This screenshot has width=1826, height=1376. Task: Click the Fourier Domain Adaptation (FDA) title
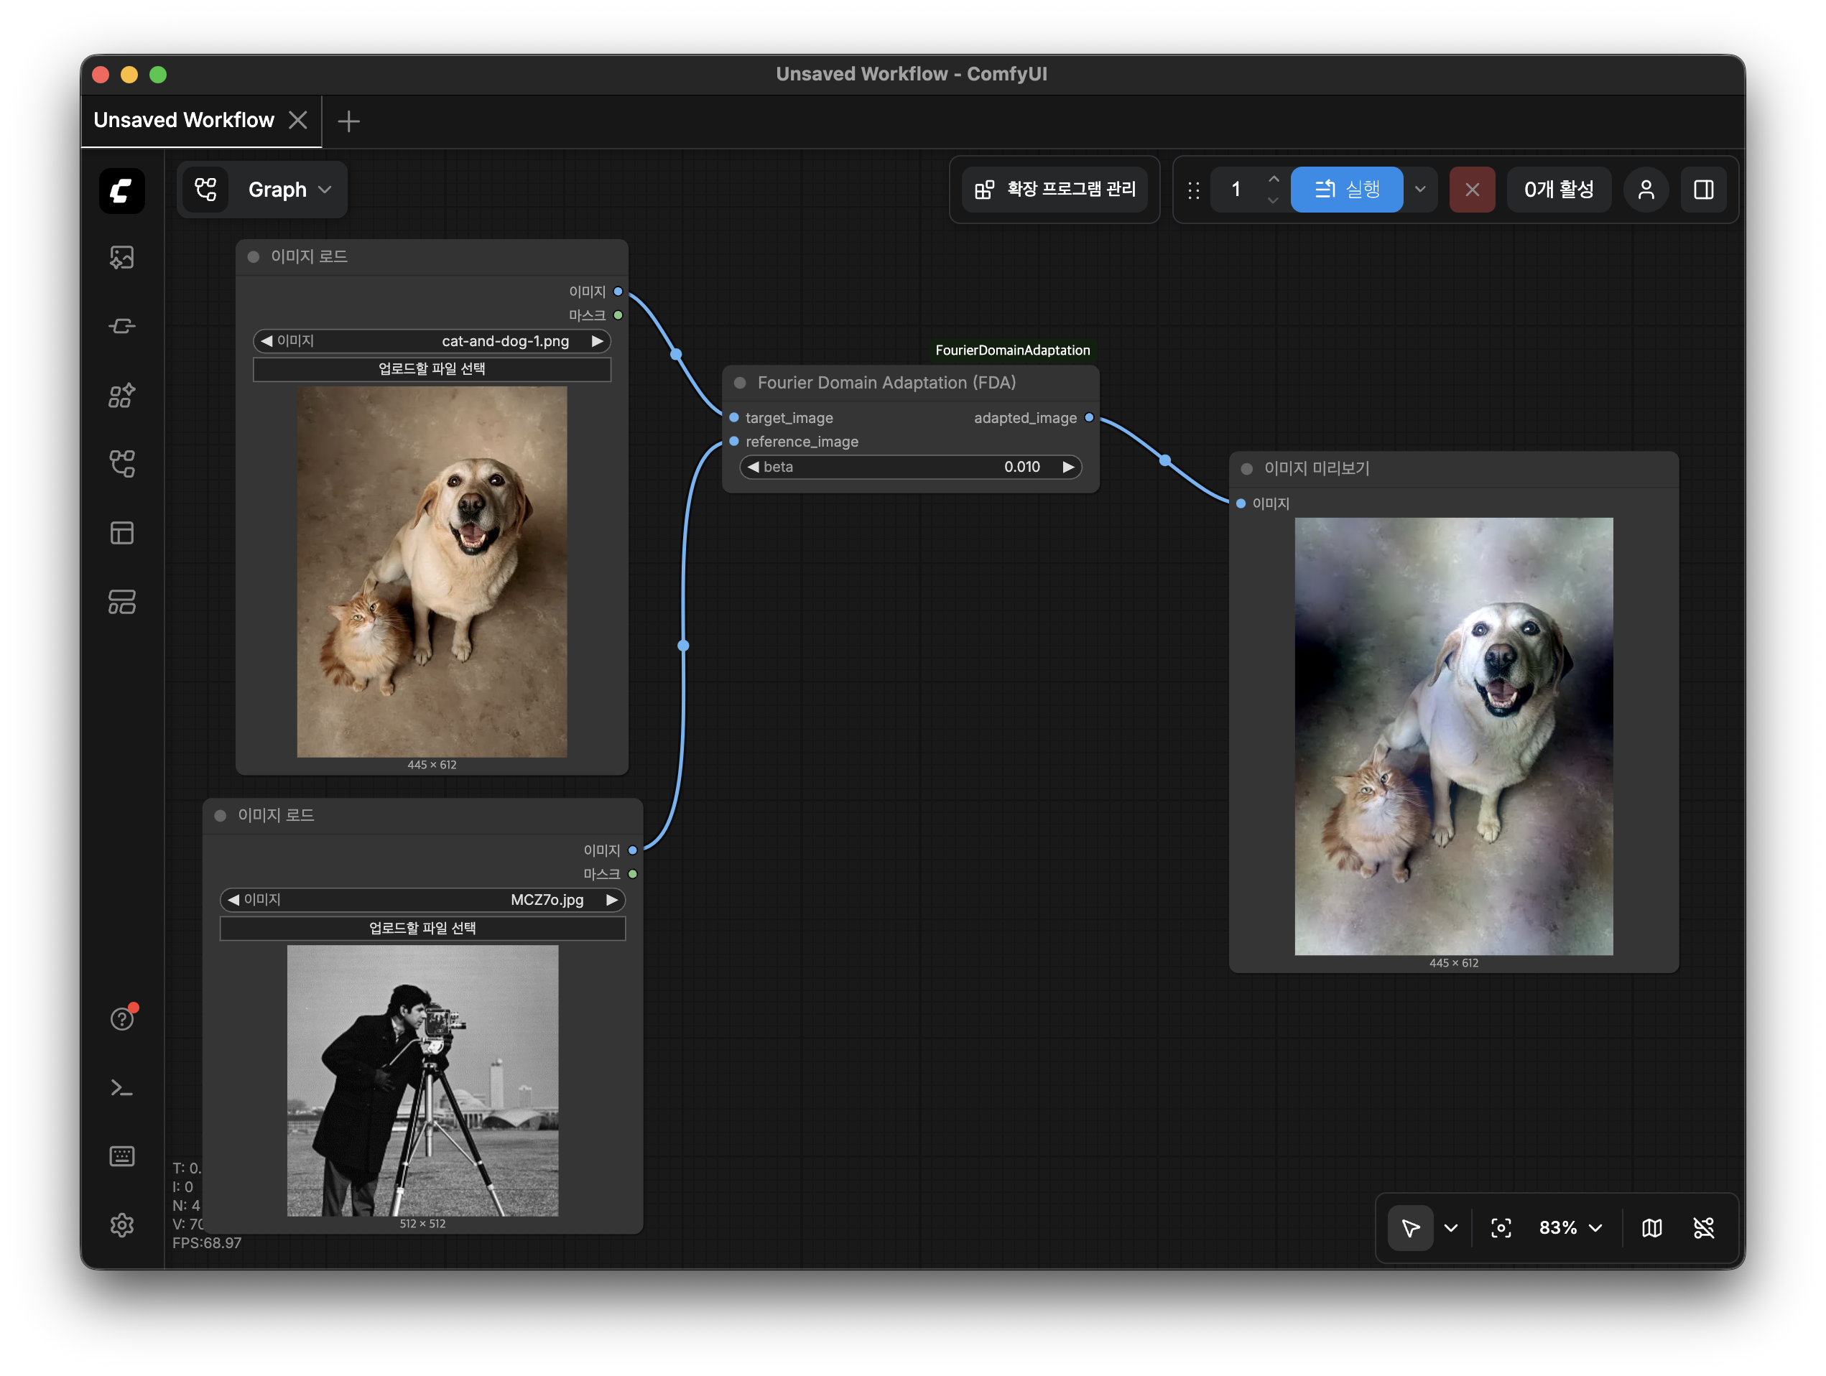[x=886, y=383]
